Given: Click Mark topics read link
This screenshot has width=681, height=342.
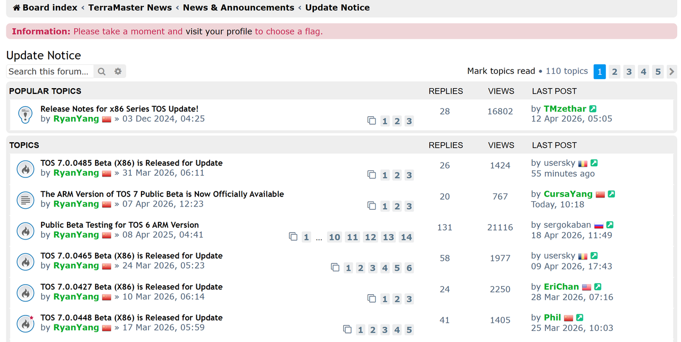Looking at the screenshot, I should [x=501, y=71].
